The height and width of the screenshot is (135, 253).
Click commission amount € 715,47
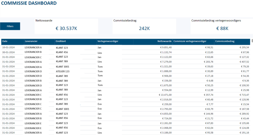point(244,95)
